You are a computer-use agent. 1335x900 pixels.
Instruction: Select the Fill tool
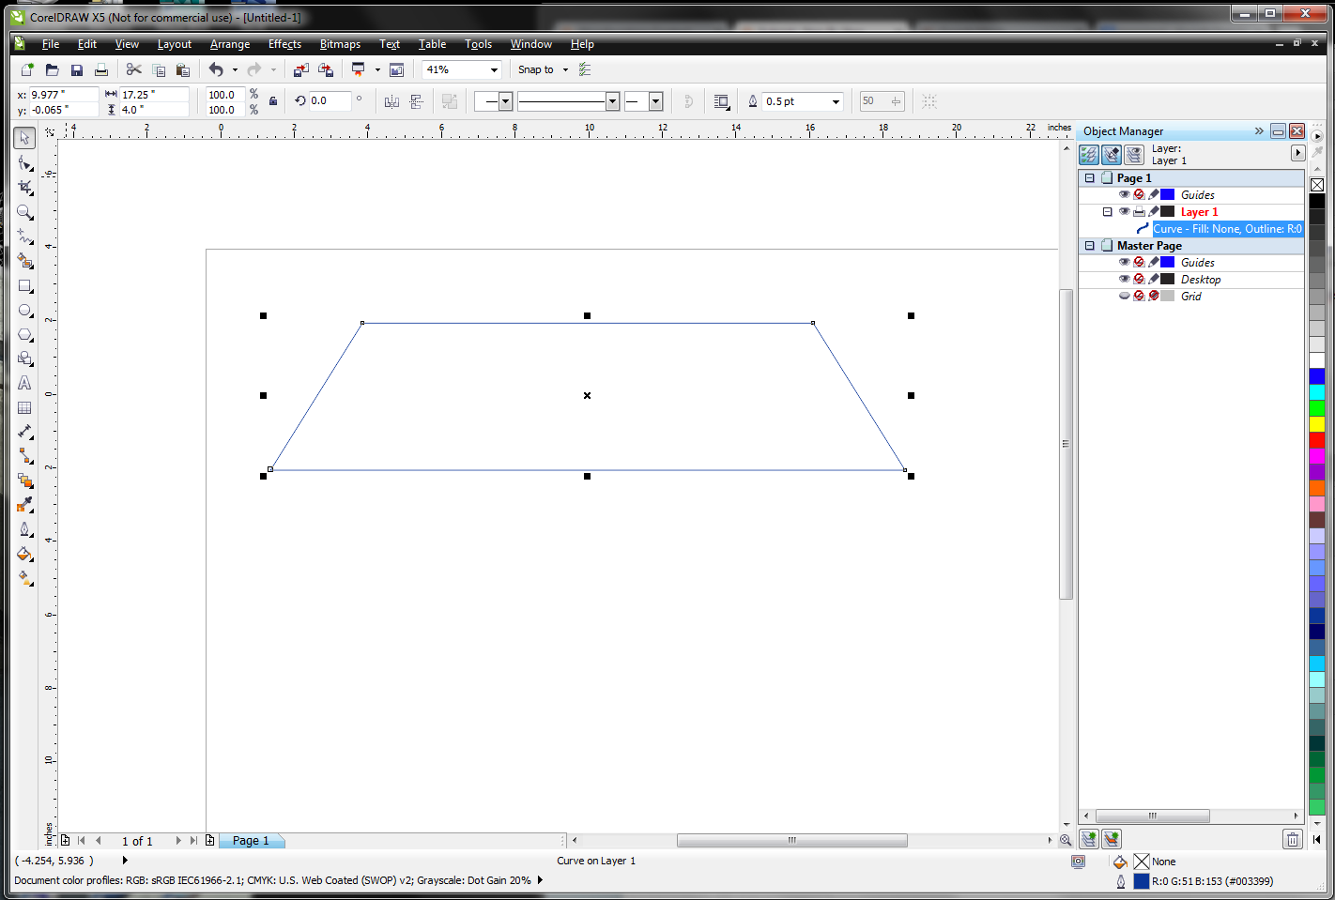[x=25, y=554]
